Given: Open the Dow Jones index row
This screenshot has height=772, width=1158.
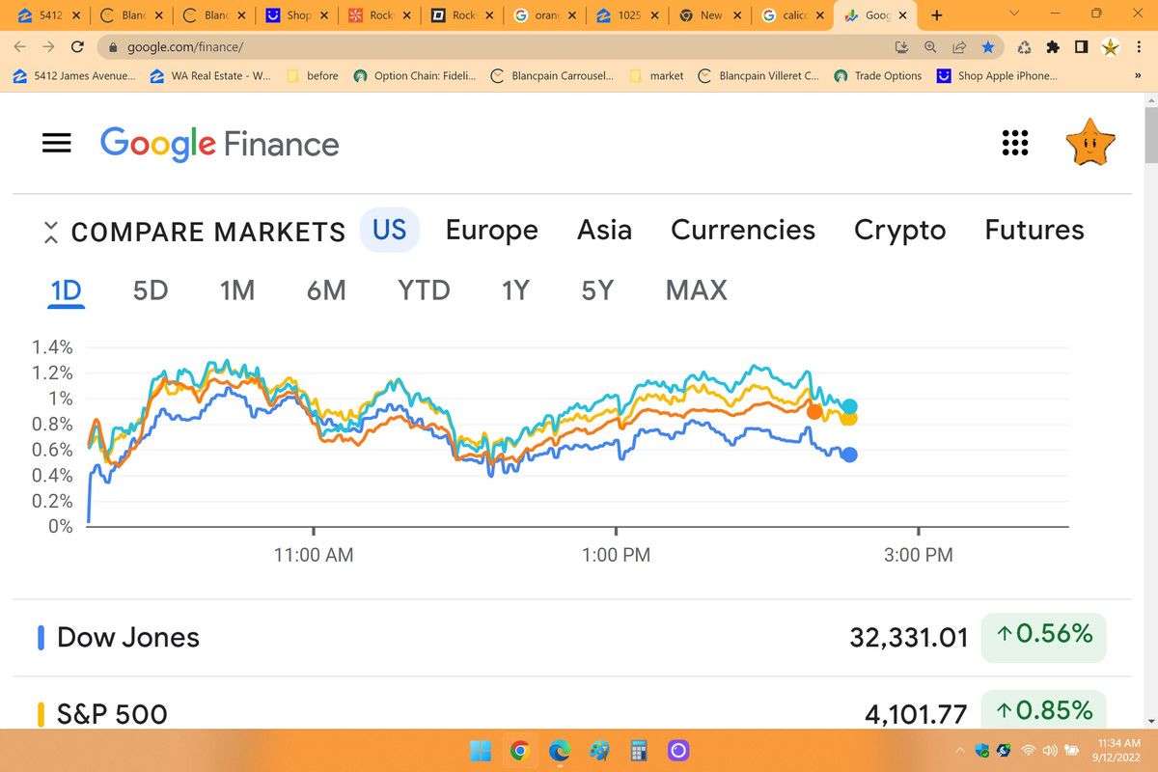Looking at the screenshot, I should point(571,637).
